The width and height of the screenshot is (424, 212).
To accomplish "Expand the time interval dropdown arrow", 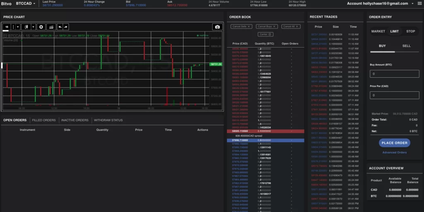I will tap(18, 27).
